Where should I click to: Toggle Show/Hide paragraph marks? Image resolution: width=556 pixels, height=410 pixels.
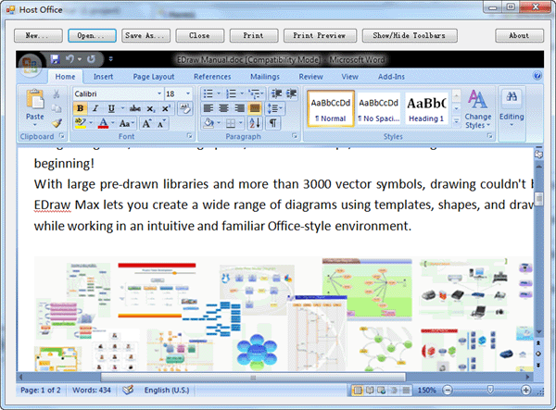click(x=272, y=123)
